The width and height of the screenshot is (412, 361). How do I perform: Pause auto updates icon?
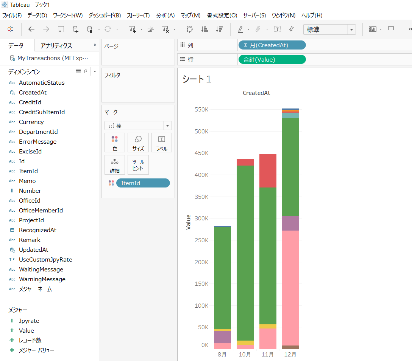pyautogui.click(x=90, y=29)
